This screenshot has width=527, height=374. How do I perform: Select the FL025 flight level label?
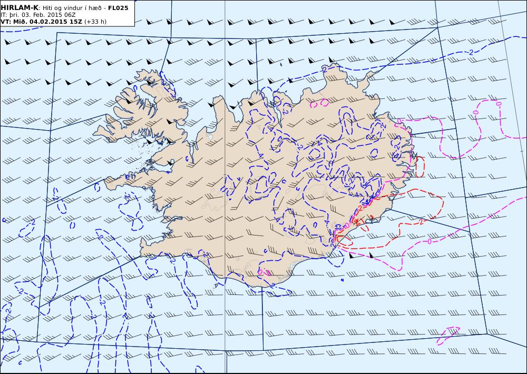coord(118,8)
